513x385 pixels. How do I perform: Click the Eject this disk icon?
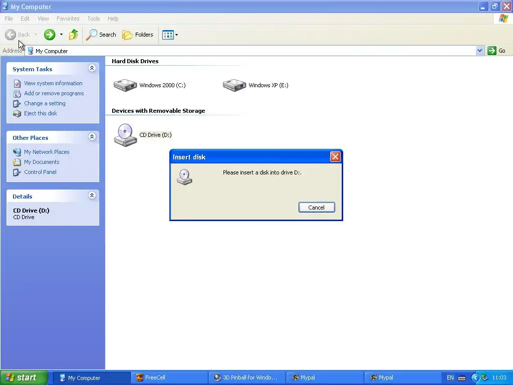[x=17, y=114]
